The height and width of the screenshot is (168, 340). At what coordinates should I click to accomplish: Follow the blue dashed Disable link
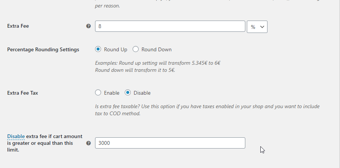16,137
